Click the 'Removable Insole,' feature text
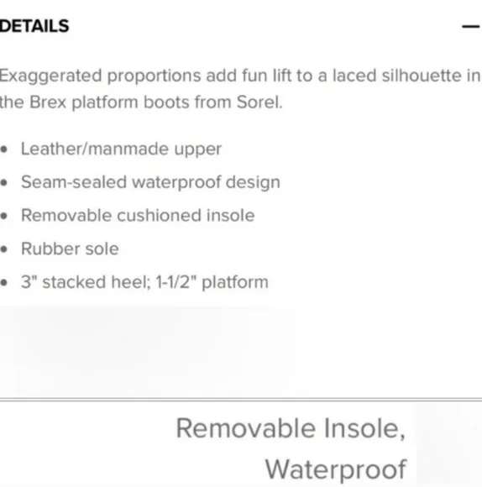482x487 pixels. pyautogui.click(x=291, y=428)
